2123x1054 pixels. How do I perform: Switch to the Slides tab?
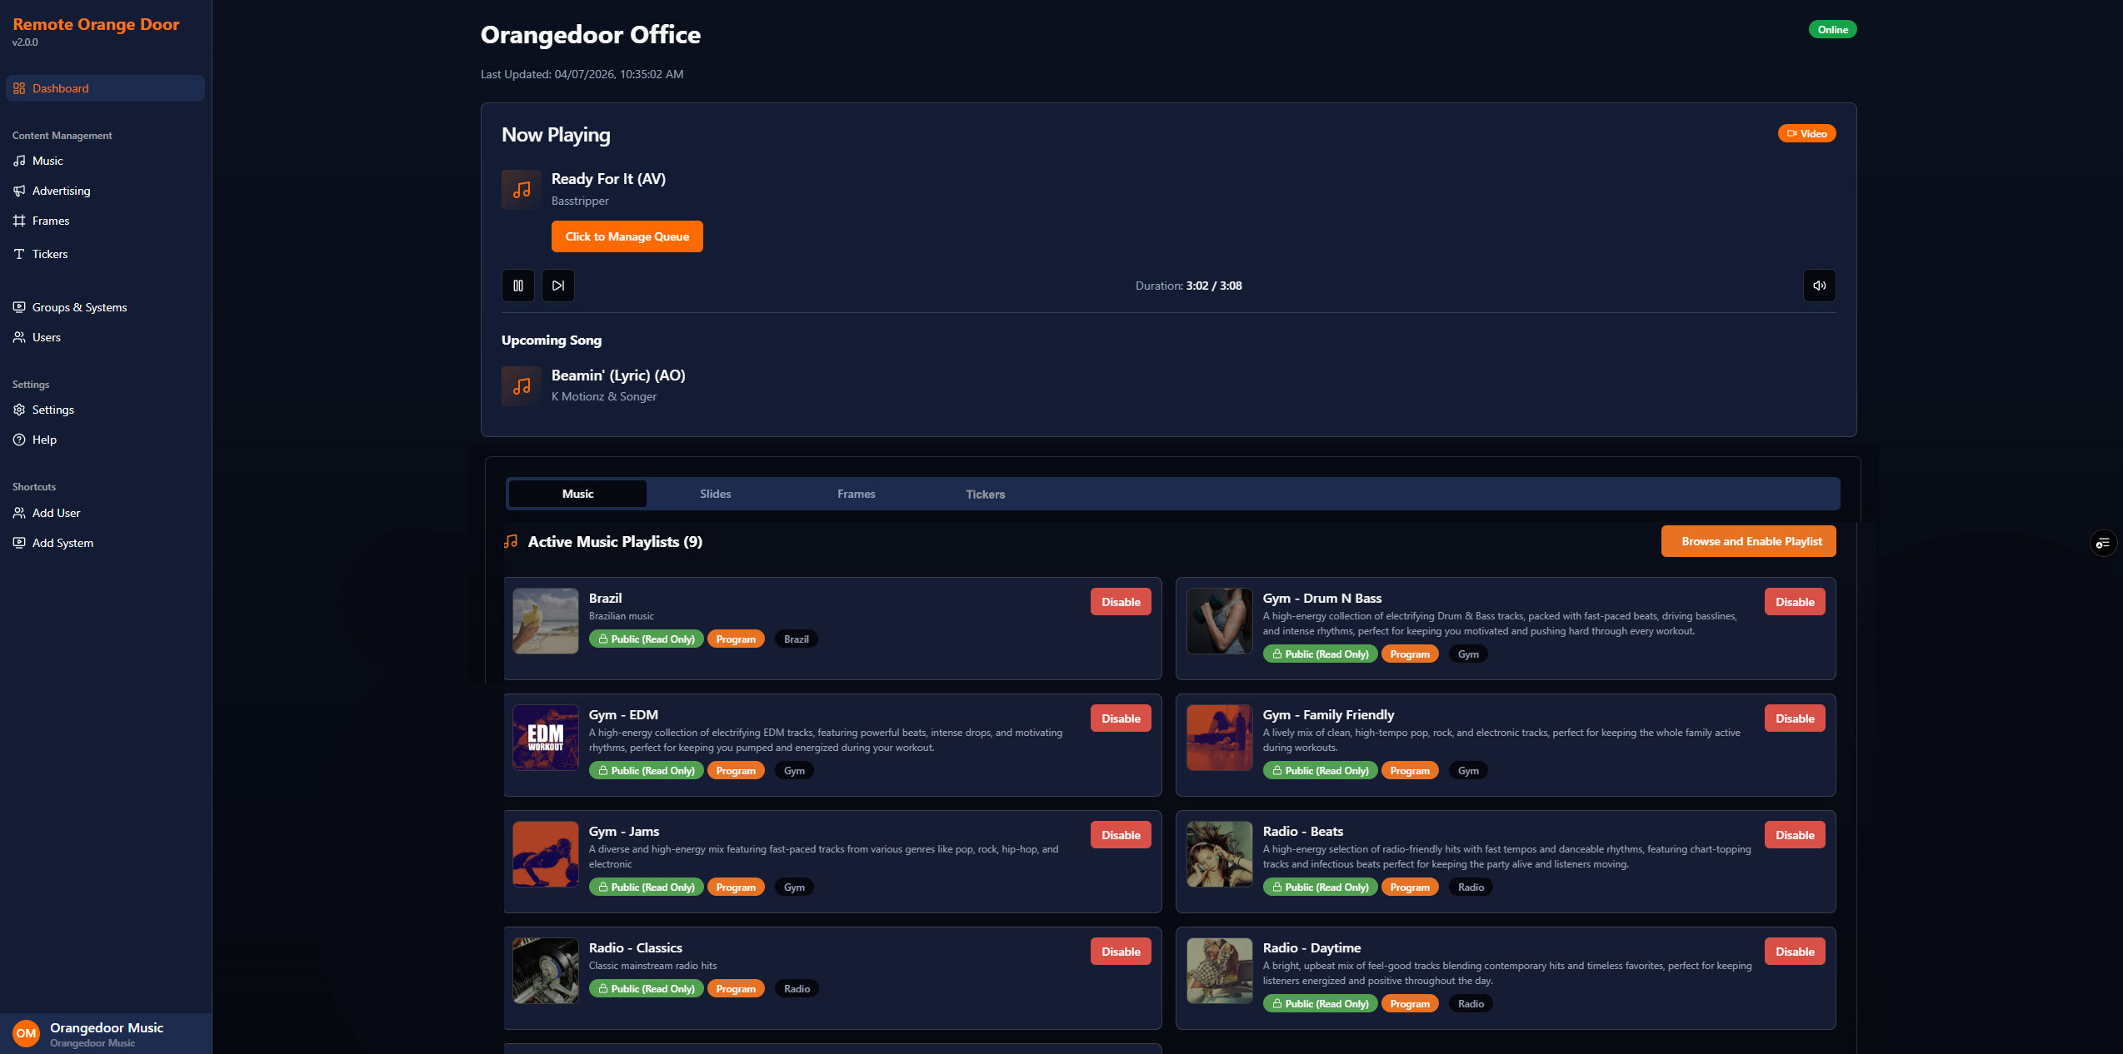pyautogui.click(x=715, y=494)
